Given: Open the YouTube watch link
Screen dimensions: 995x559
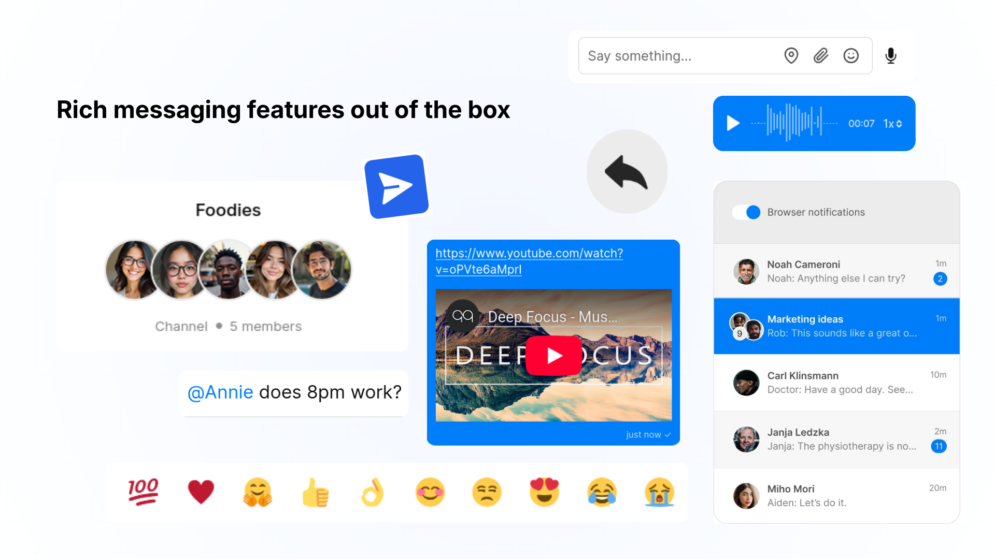Looking at the screenshot, I should tap(529, 261).
